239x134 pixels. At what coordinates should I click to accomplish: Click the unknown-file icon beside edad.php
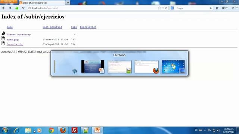[3, 38]
